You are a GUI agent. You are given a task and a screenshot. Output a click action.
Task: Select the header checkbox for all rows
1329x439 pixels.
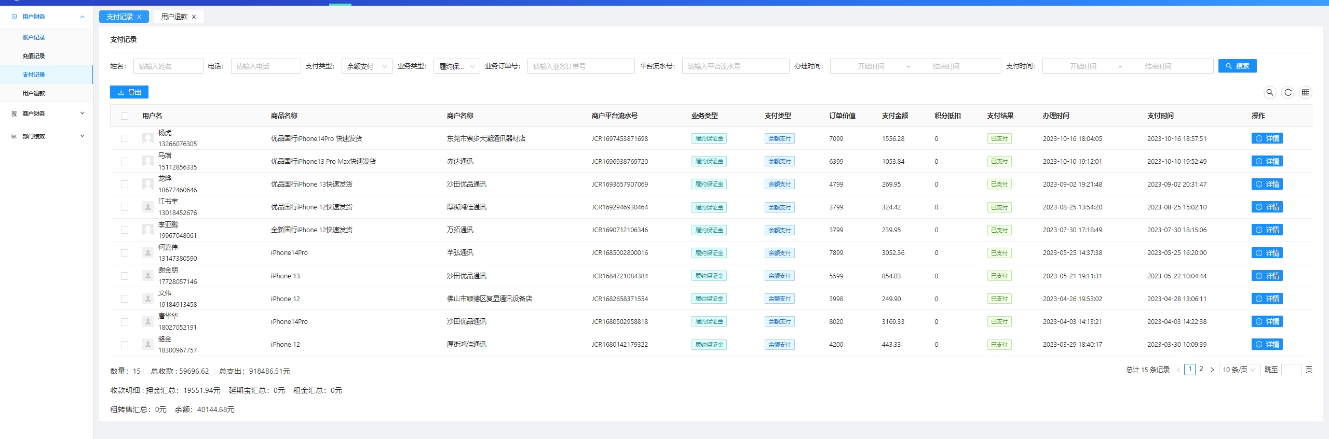click(x=125, y=116)
